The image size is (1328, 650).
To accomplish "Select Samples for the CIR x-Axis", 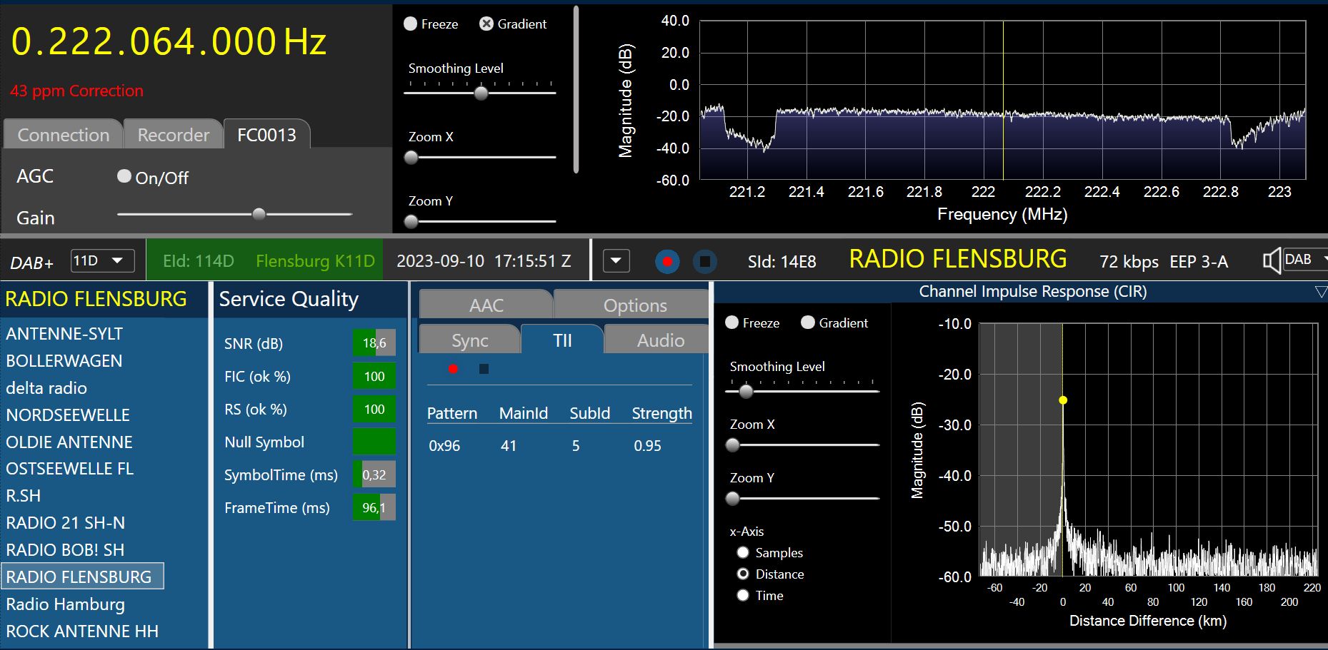I will click(743, 552).
